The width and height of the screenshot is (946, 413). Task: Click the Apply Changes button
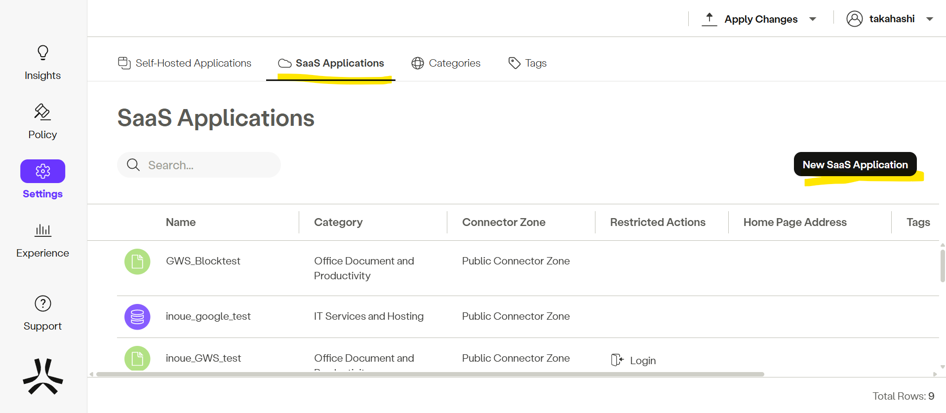(x=750, y=19)
